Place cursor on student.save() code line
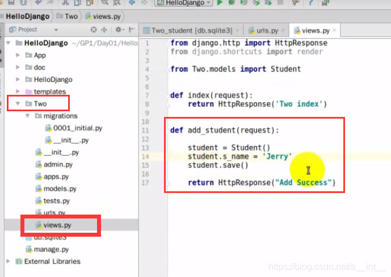 [x=218, y=165]
